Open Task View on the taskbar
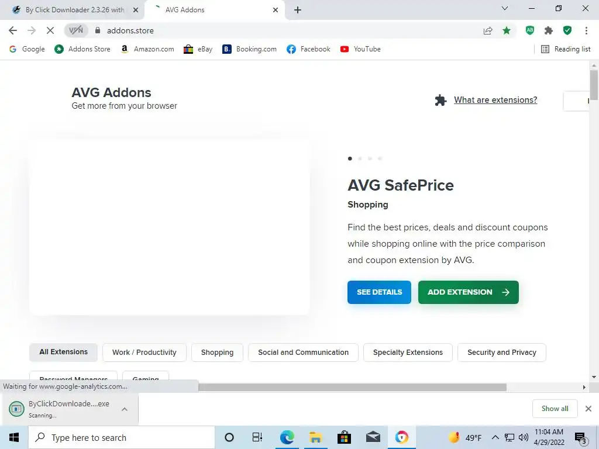This screenshot has height=449, width=599. click(257, 437)
